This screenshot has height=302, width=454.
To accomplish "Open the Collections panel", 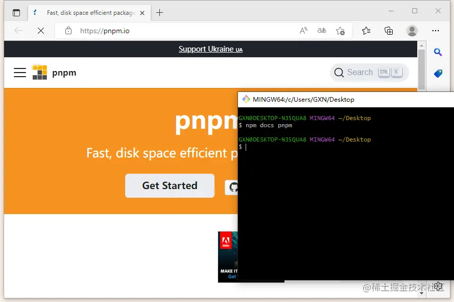I will [389, 31].
